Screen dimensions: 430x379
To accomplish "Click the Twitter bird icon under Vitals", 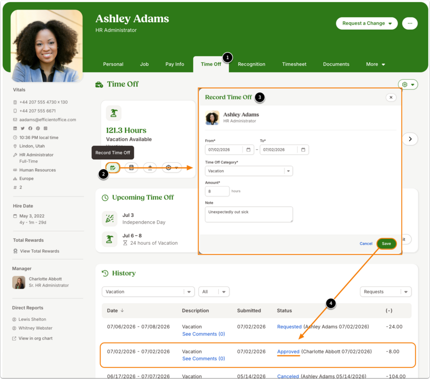I will [x=23, y=128].
